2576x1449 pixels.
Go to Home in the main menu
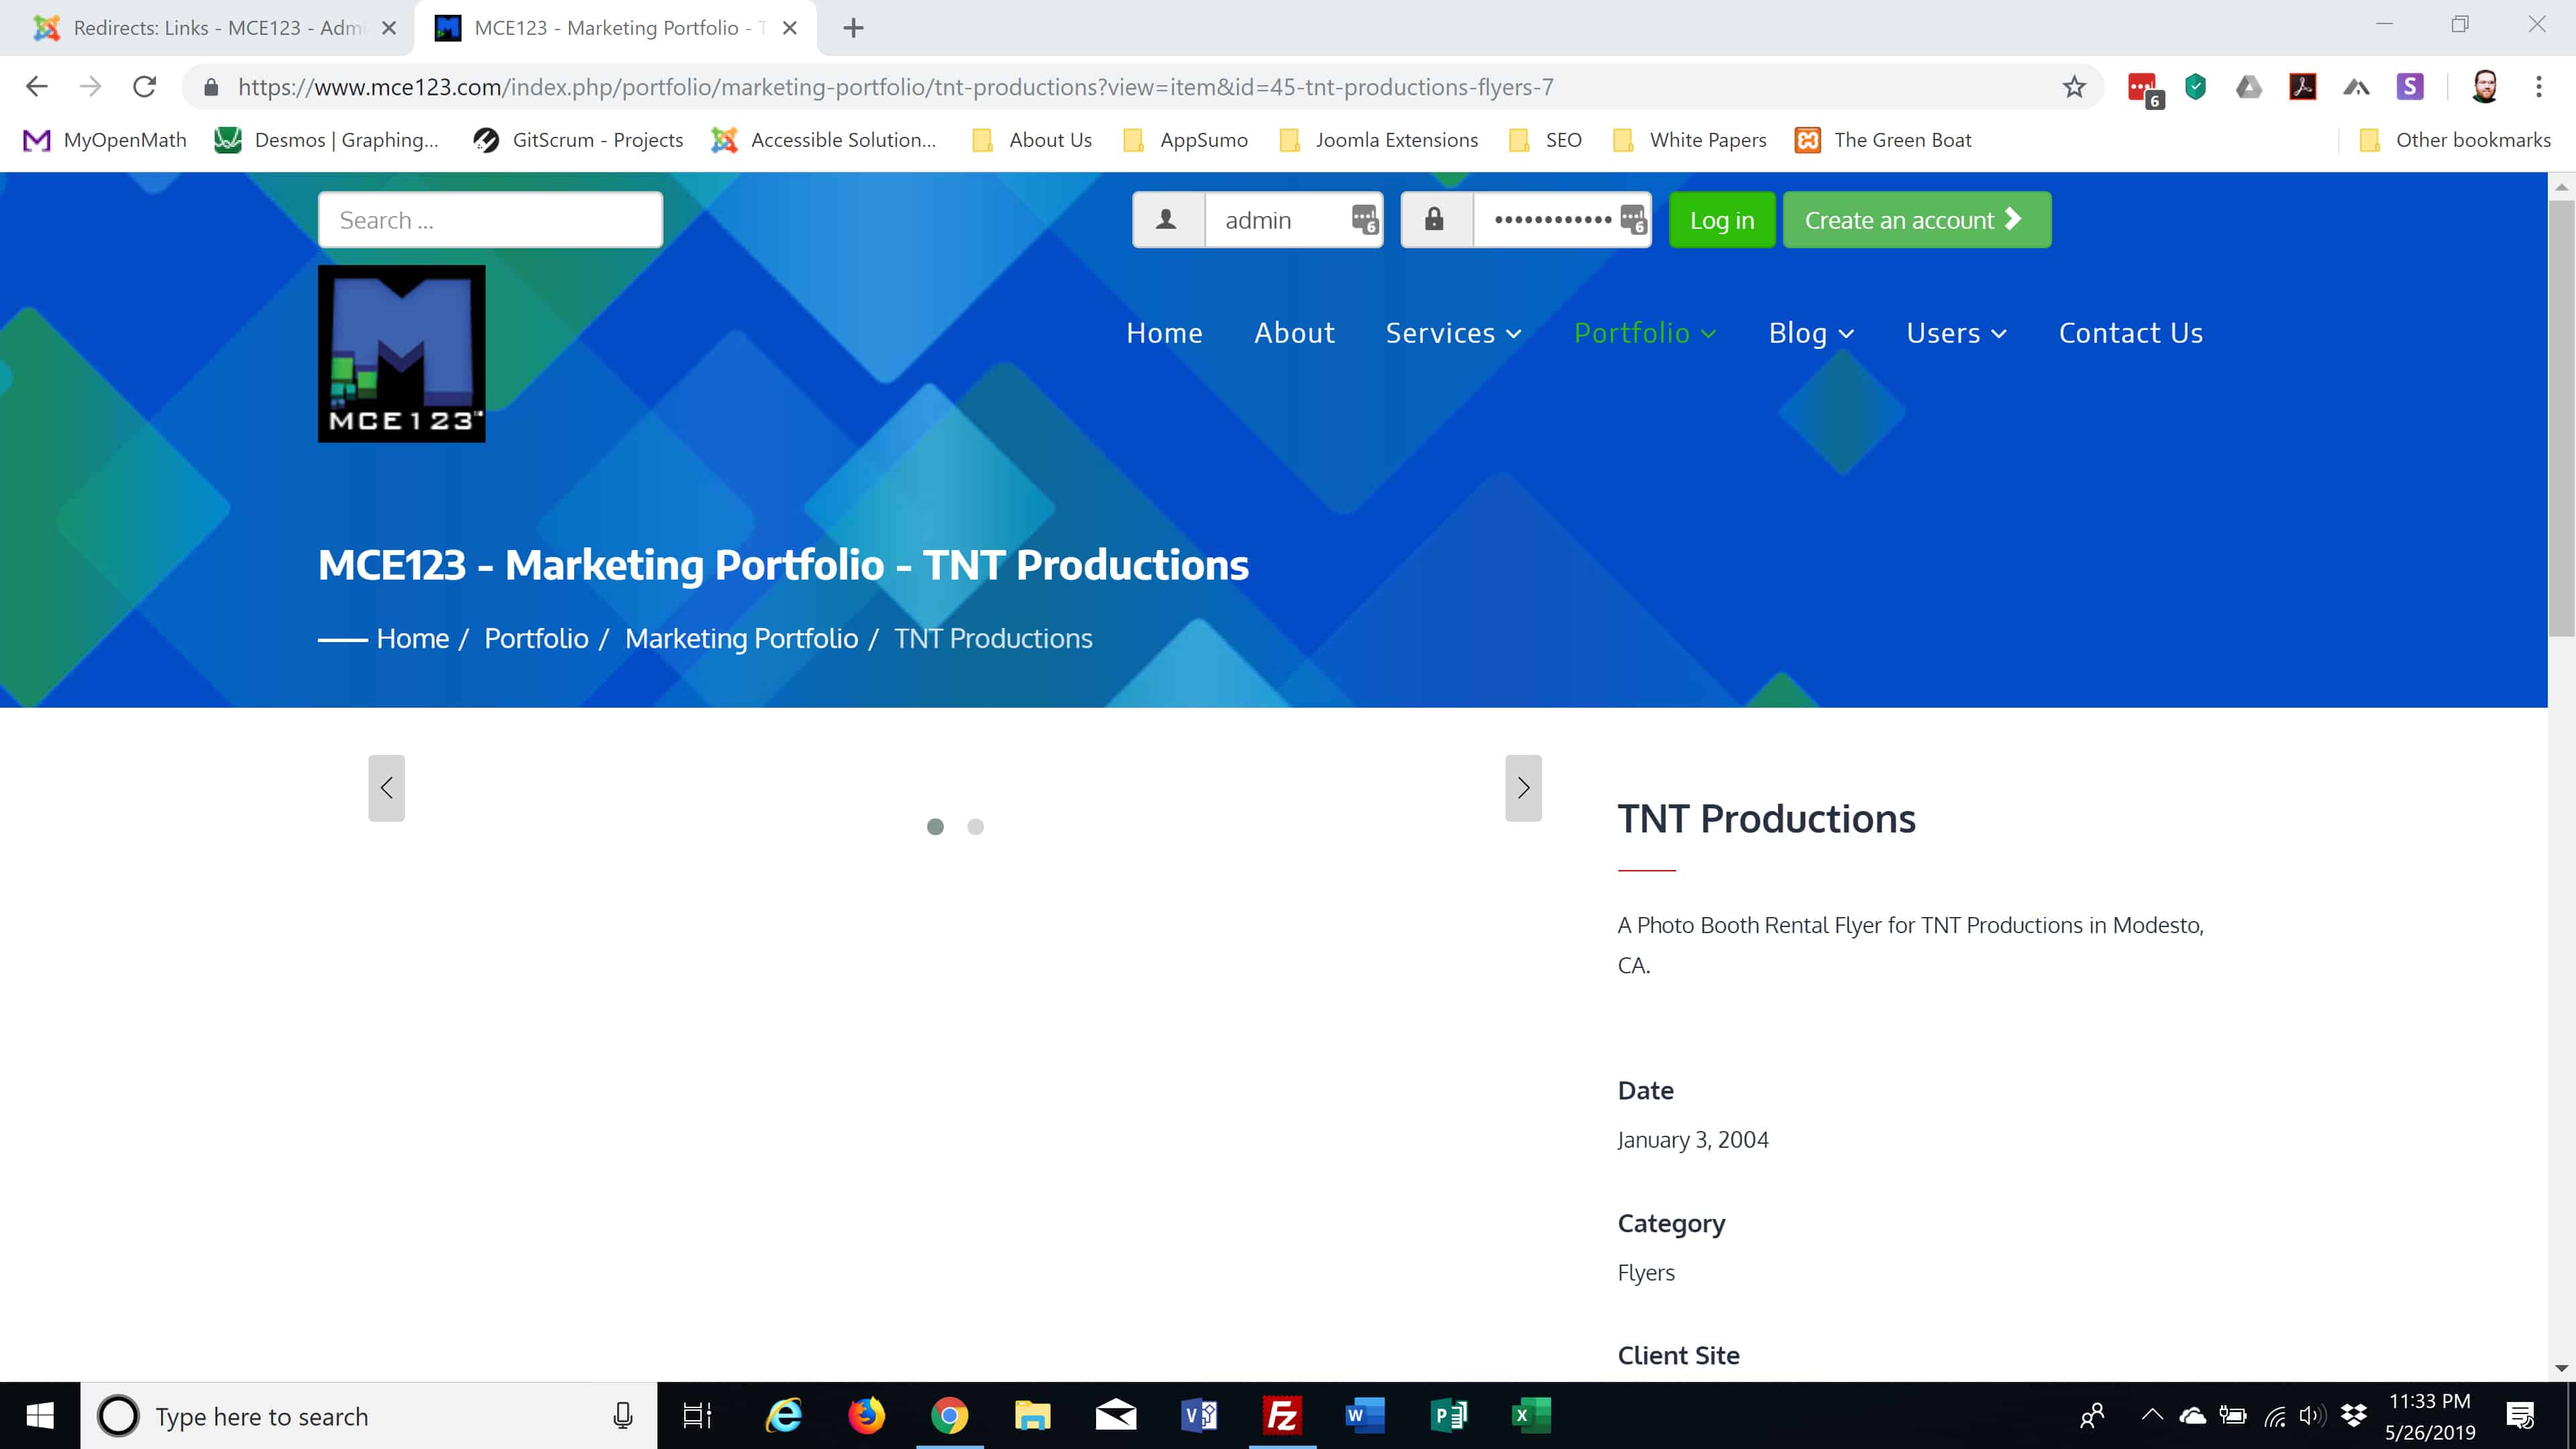click(1164, 333)
